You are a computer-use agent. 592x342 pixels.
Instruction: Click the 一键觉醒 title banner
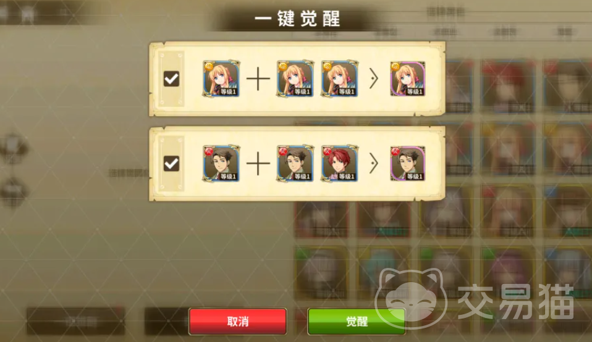(297, 19)
